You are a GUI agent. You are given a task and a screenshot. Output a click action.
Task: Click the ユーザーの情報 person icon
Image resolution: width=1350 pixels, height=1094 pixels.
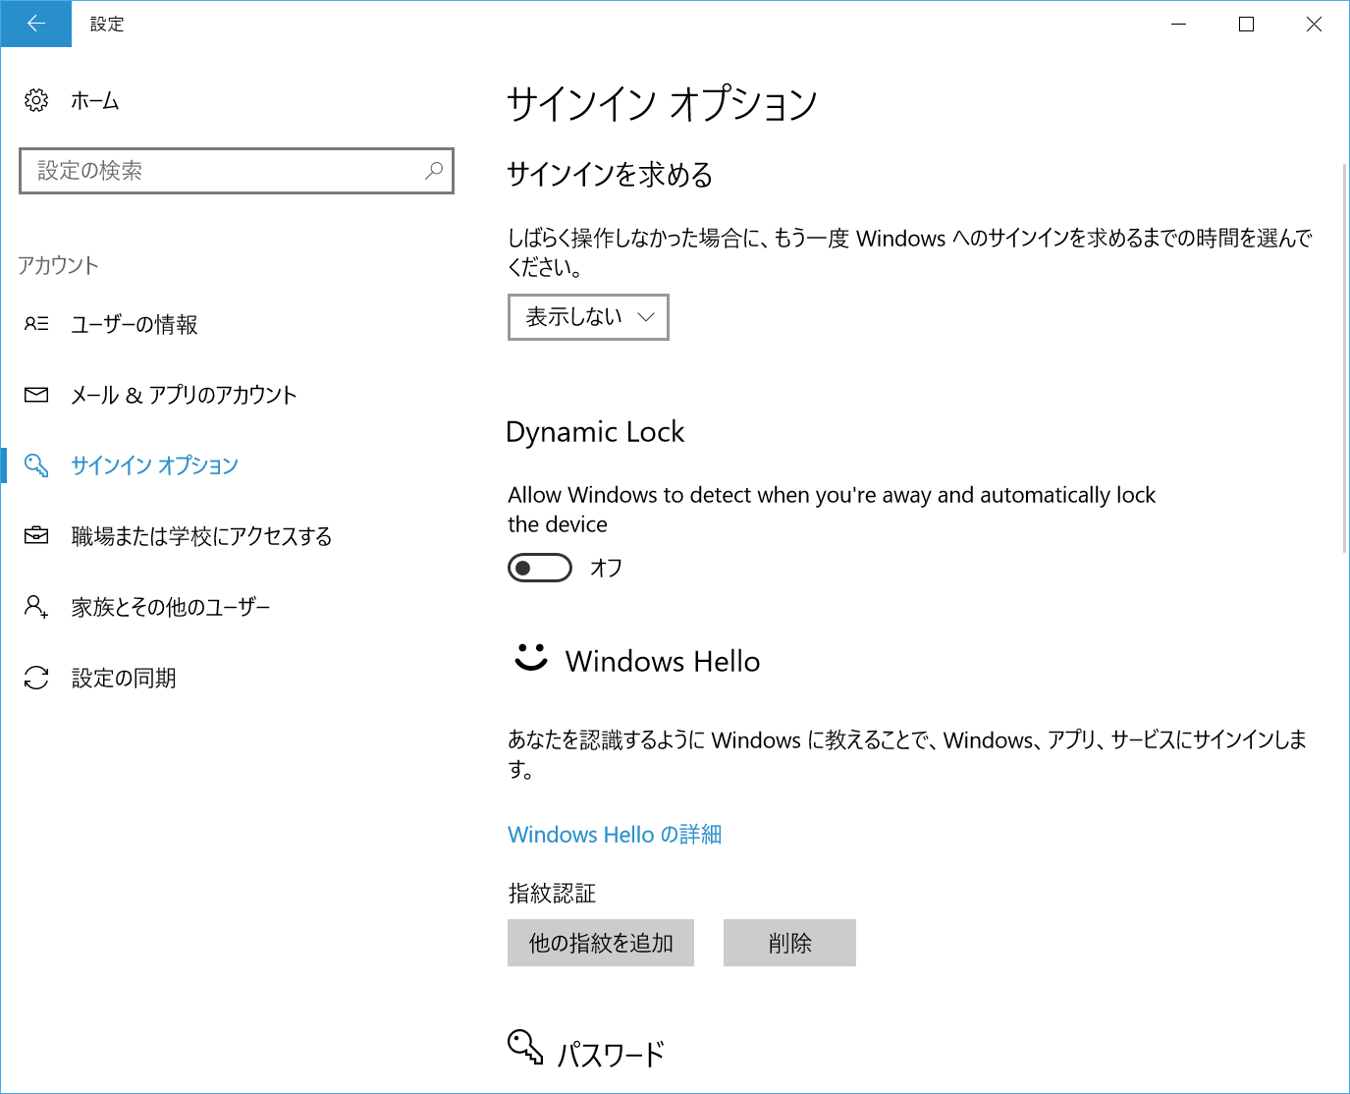35,324
